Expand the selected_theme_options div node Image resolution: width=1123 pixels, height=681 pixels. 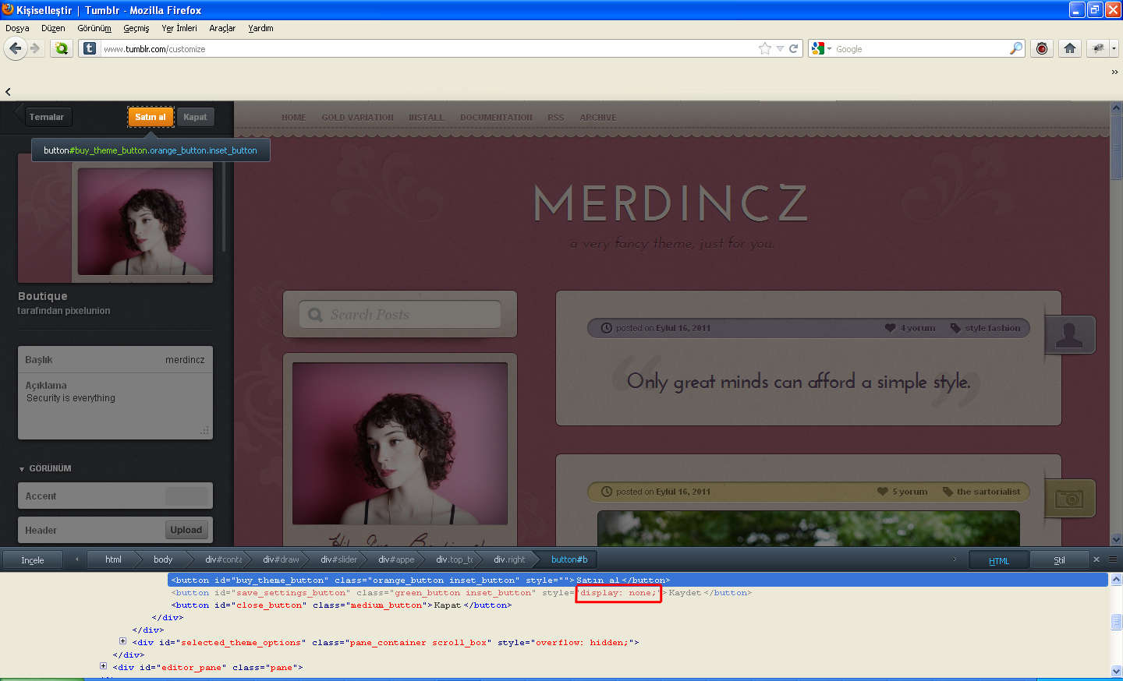pos(122,641)
